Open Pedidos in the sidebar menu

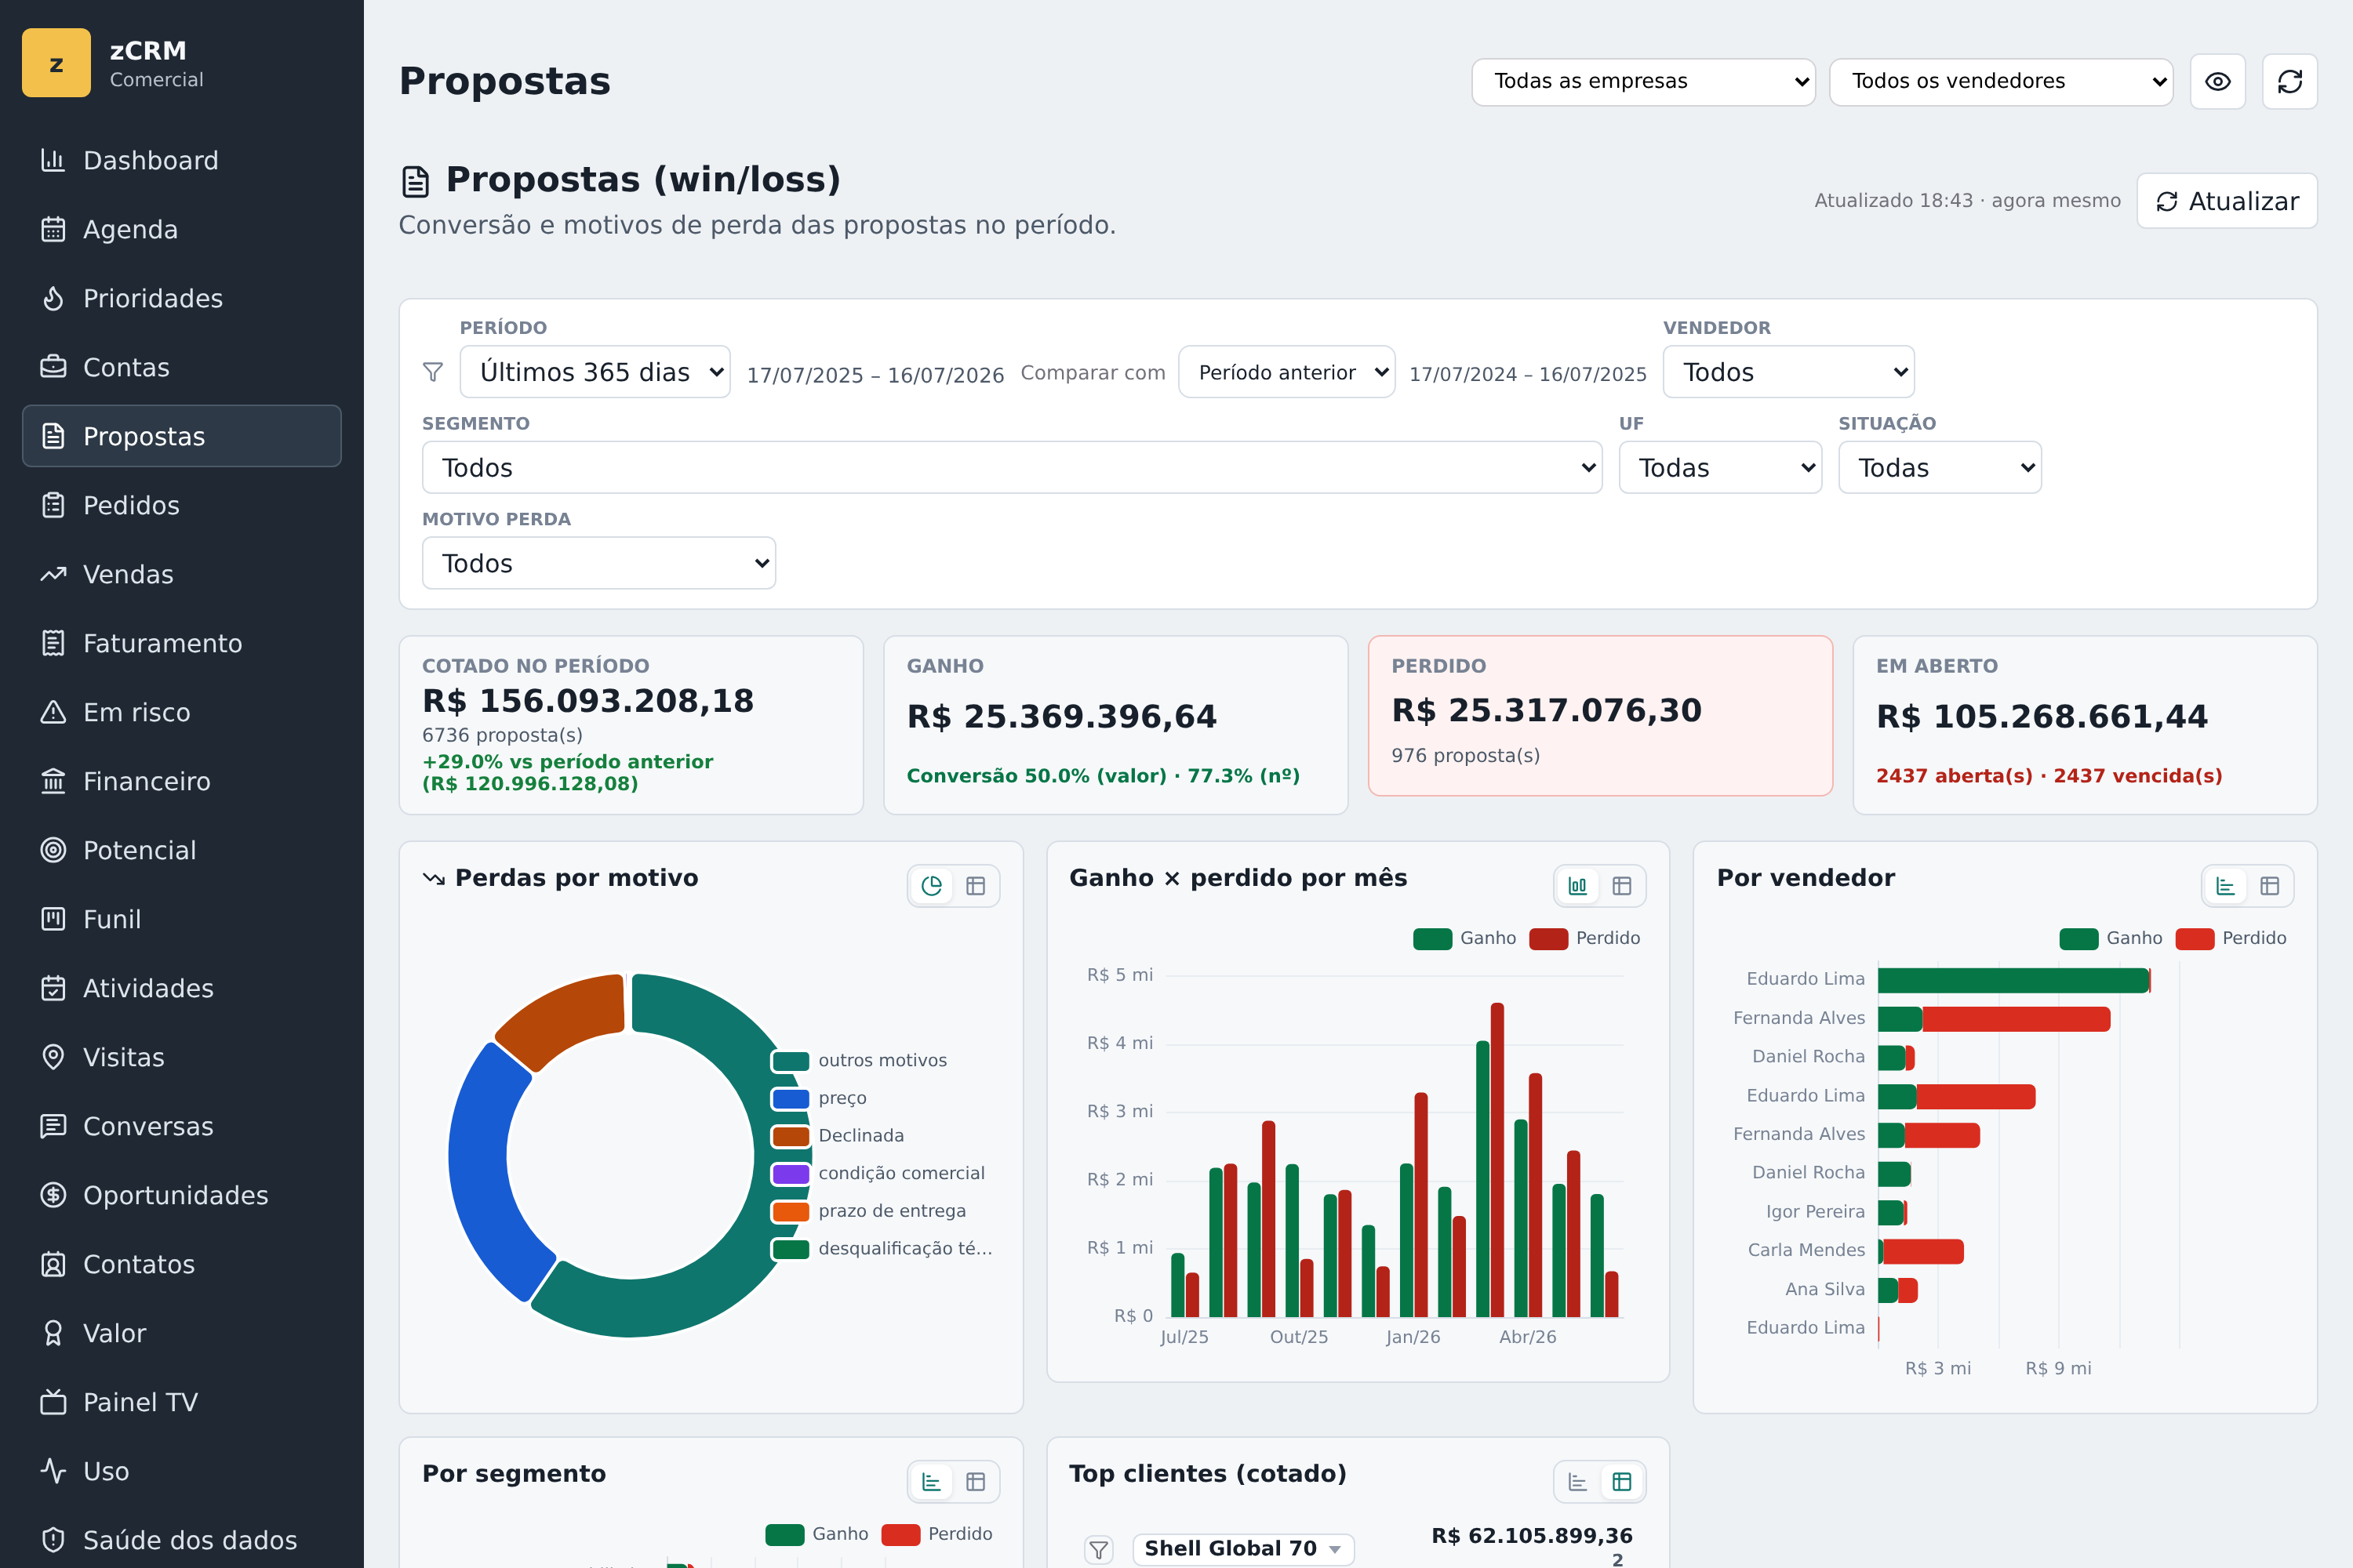181,505
